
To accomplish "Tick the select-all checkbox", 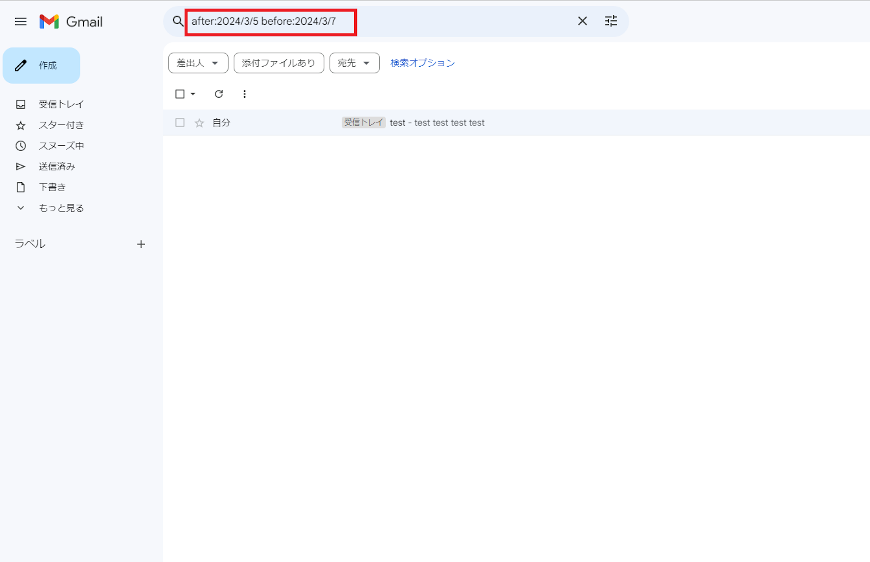I will [x=180, y=94].
